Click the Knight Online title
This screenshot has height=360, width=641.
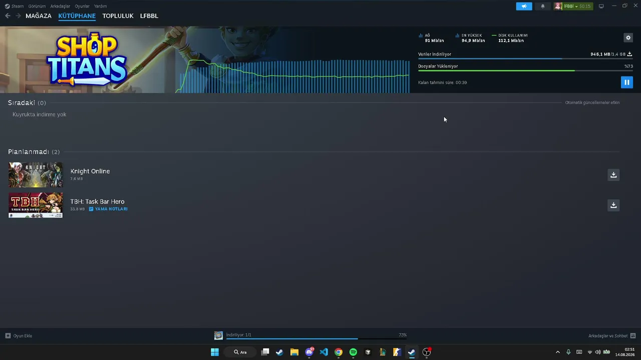coord(90,171)
